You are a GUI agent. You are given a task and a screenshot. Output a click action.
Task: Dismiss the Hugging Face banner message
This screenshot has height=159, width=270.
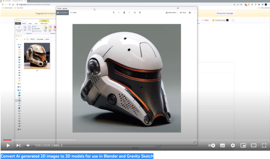225,13
